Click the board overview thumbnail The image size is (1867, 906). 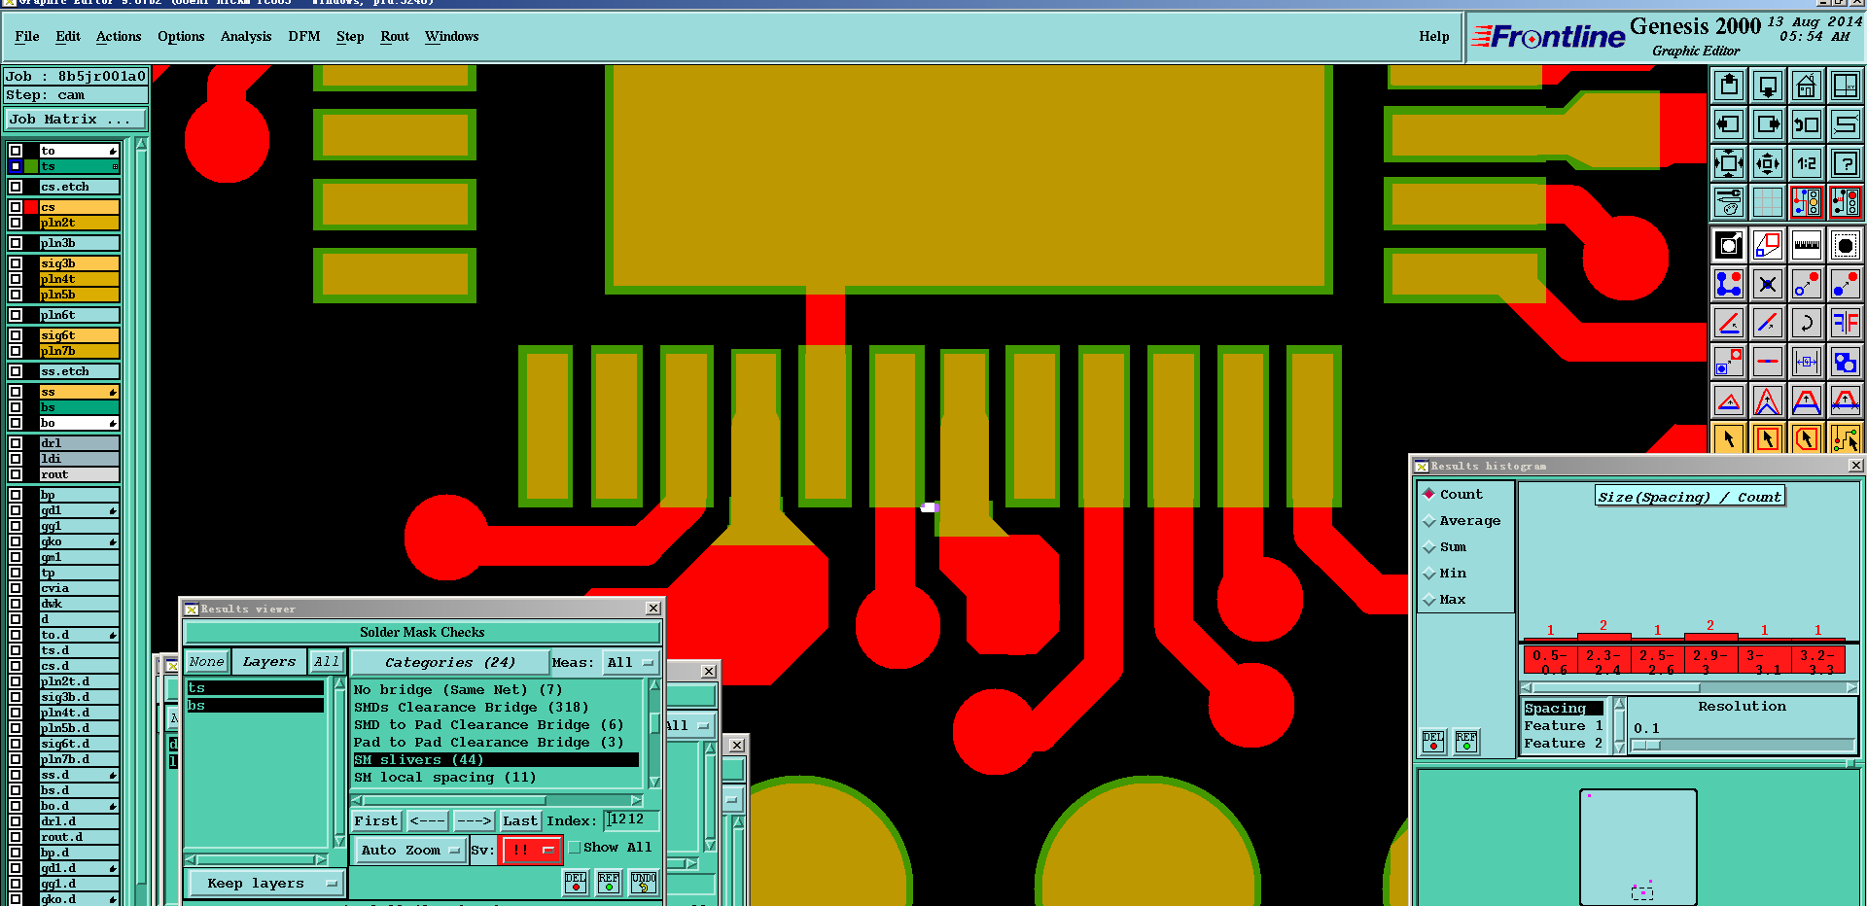pyautogui.click(x=1638, y=847)
